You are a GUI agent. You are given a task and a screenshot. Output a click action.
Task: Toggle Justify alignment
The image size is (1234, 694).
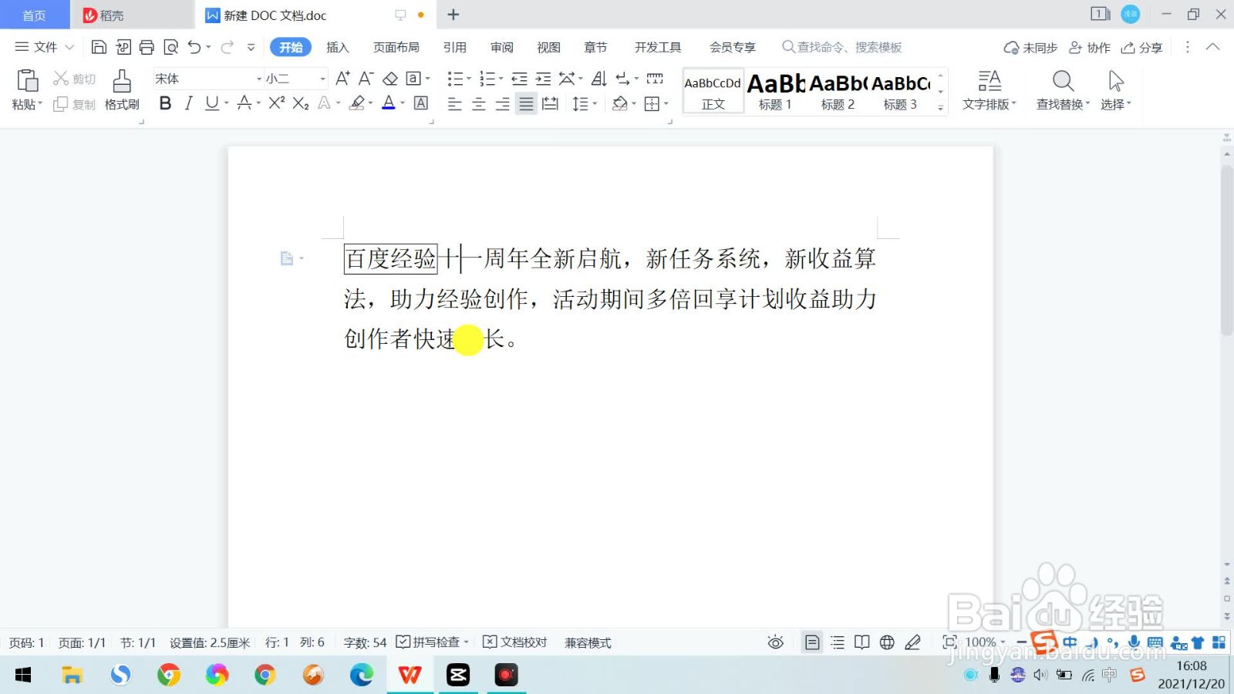(x=526, y=103)
